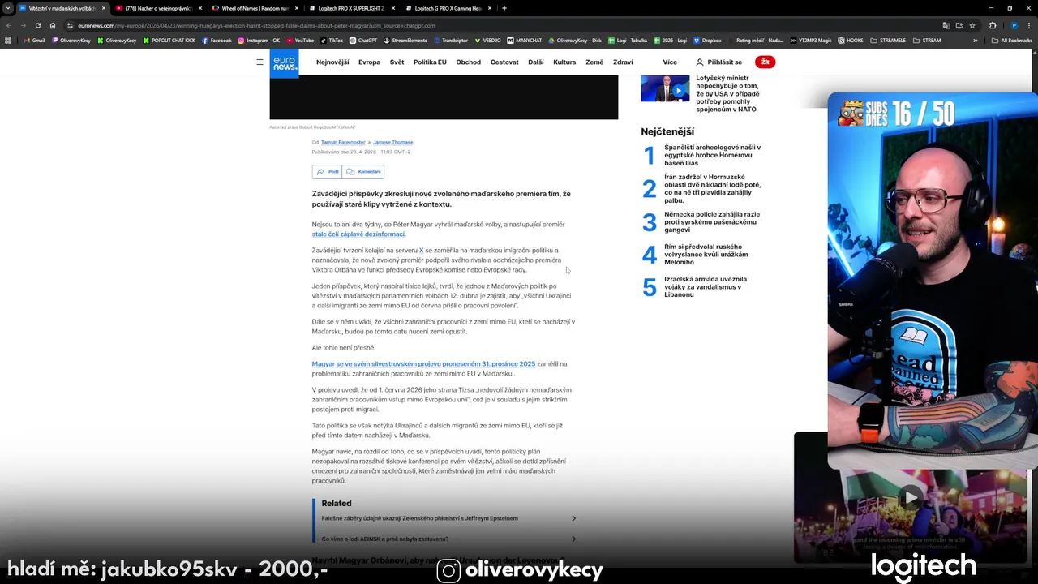The image size is (1038, 584).
Task: Switch to the Wheel of Names tab
Action: [254, 8]
